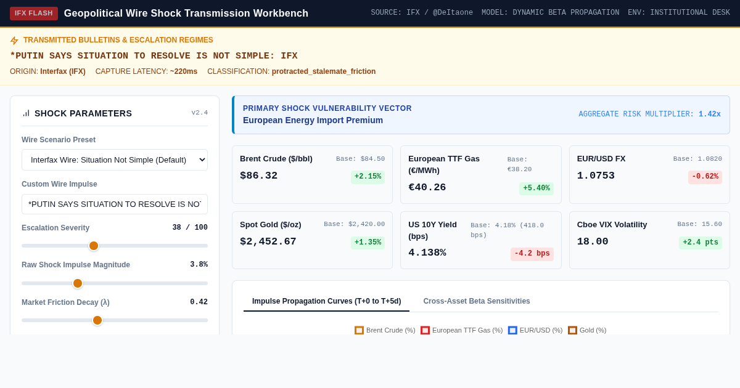Click the 0.42 friction decay value
This screenshot has width=740, height=388.
199,302
